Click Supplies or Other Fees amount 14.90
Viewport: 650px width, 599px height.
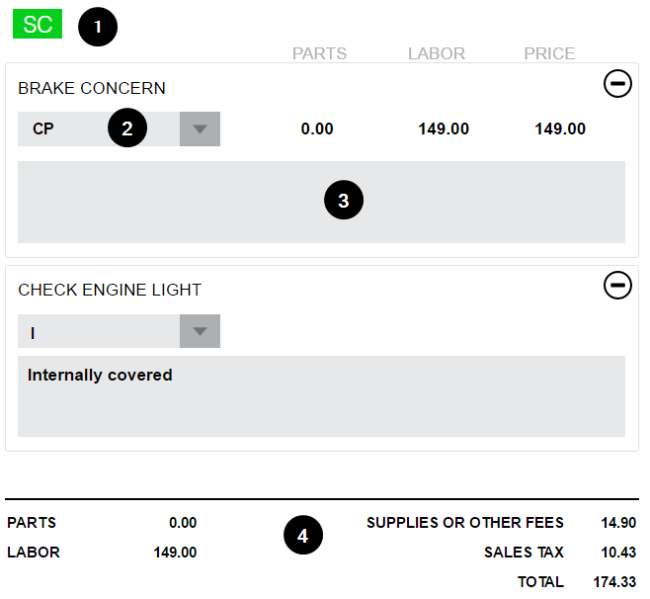[618, 523]
